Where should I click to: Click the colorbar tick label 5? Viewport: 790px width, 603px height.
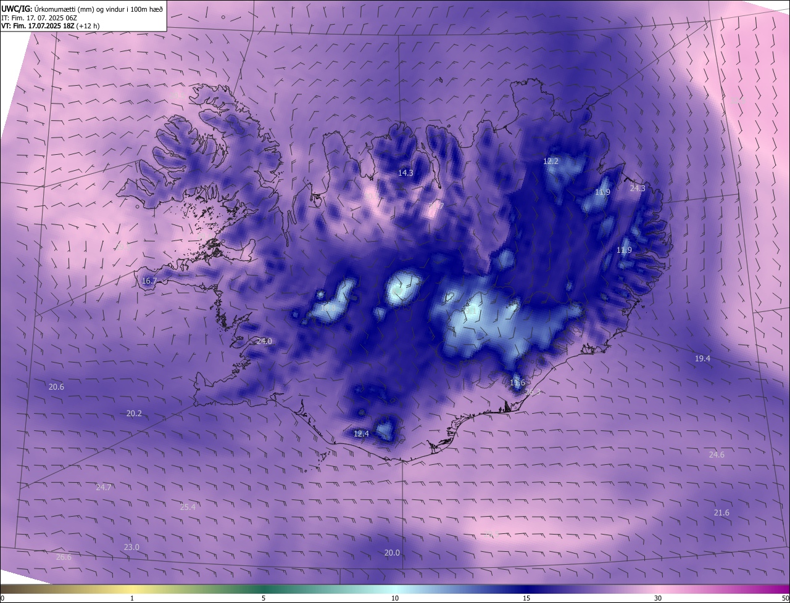point(264,598)
